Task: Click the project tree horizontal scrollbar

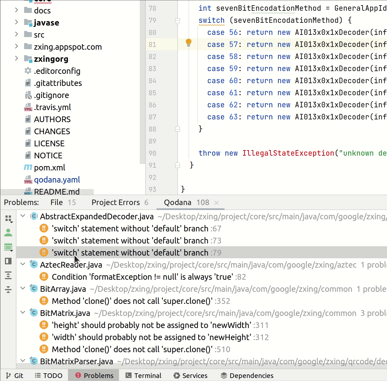Action: coord(47,192)
